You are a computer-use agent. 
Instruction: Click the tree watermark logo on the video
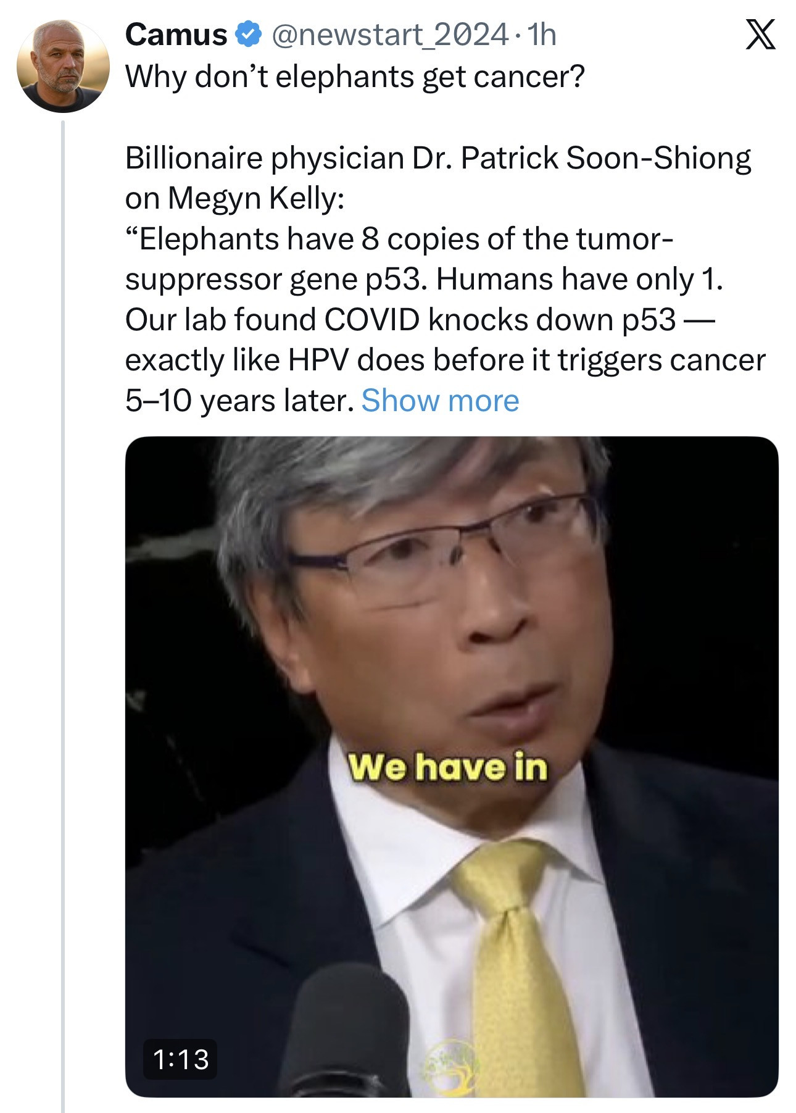451,1063
